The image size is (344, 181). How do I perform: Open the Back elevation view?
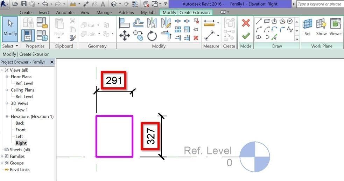pyautogui.click(x=20, y=123)
